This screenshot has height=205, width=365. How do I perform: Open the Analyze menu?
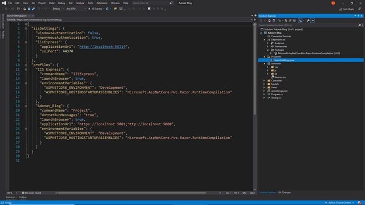[80, 3]
